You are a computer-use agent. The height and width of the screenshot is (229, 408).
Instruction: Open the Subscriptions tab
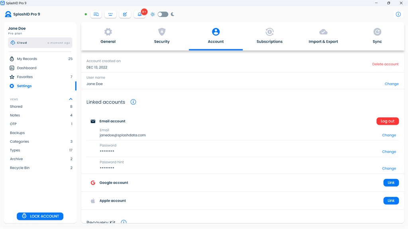[x=270, y=36]
